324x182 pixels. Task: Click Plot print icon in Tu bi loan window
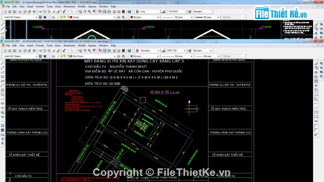click(x=20, y=51)
